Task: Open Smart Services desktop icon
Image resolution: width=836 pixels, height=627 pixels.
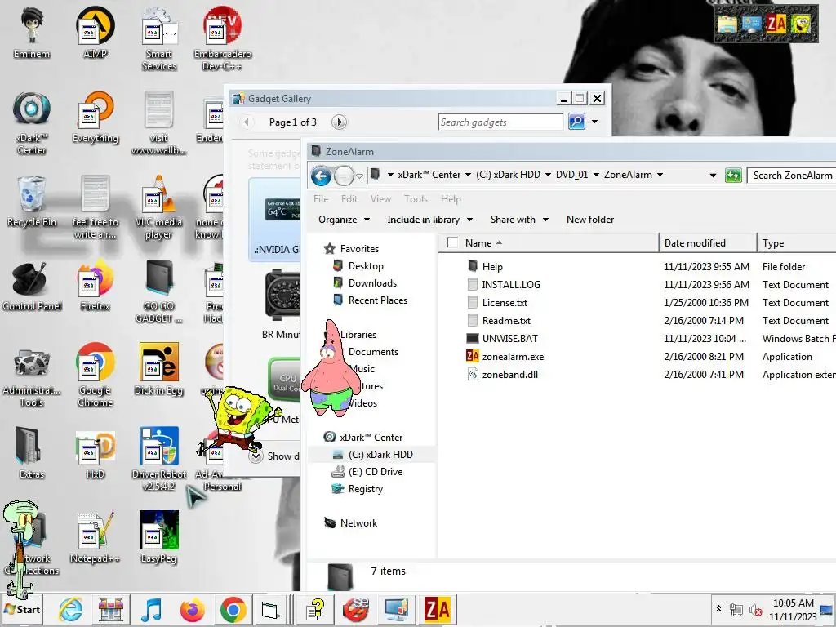Action: tap(159, 39)
